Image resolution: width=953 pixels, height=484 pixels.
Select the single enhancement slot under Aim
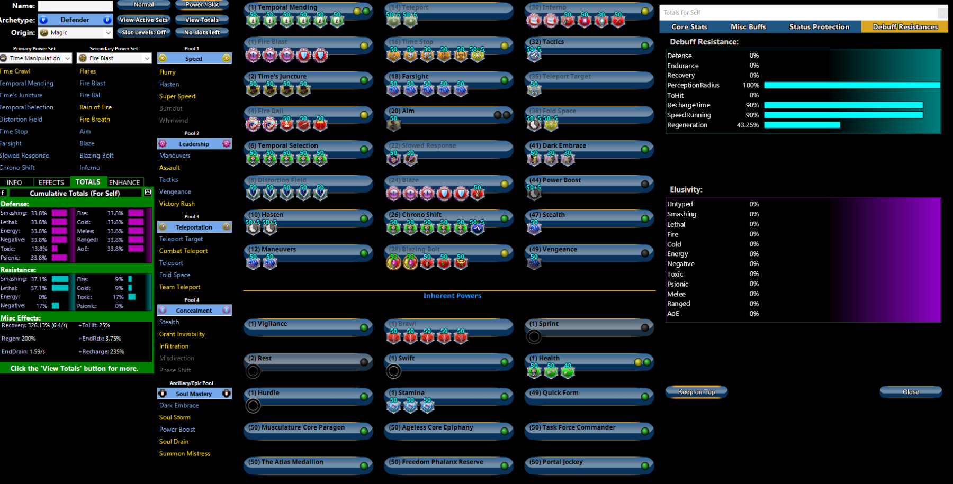click(x=393, y=124)
